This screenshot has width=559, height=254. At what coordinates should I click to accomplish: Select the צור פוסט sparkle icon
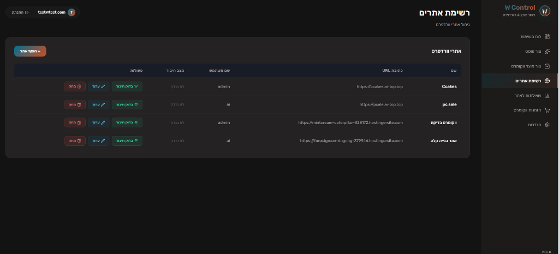[x=547, y=52]
